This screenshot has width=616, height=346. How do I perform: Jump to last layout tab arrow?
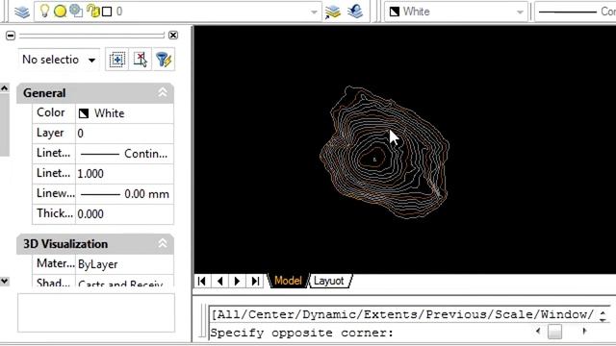tap(255, 281)
